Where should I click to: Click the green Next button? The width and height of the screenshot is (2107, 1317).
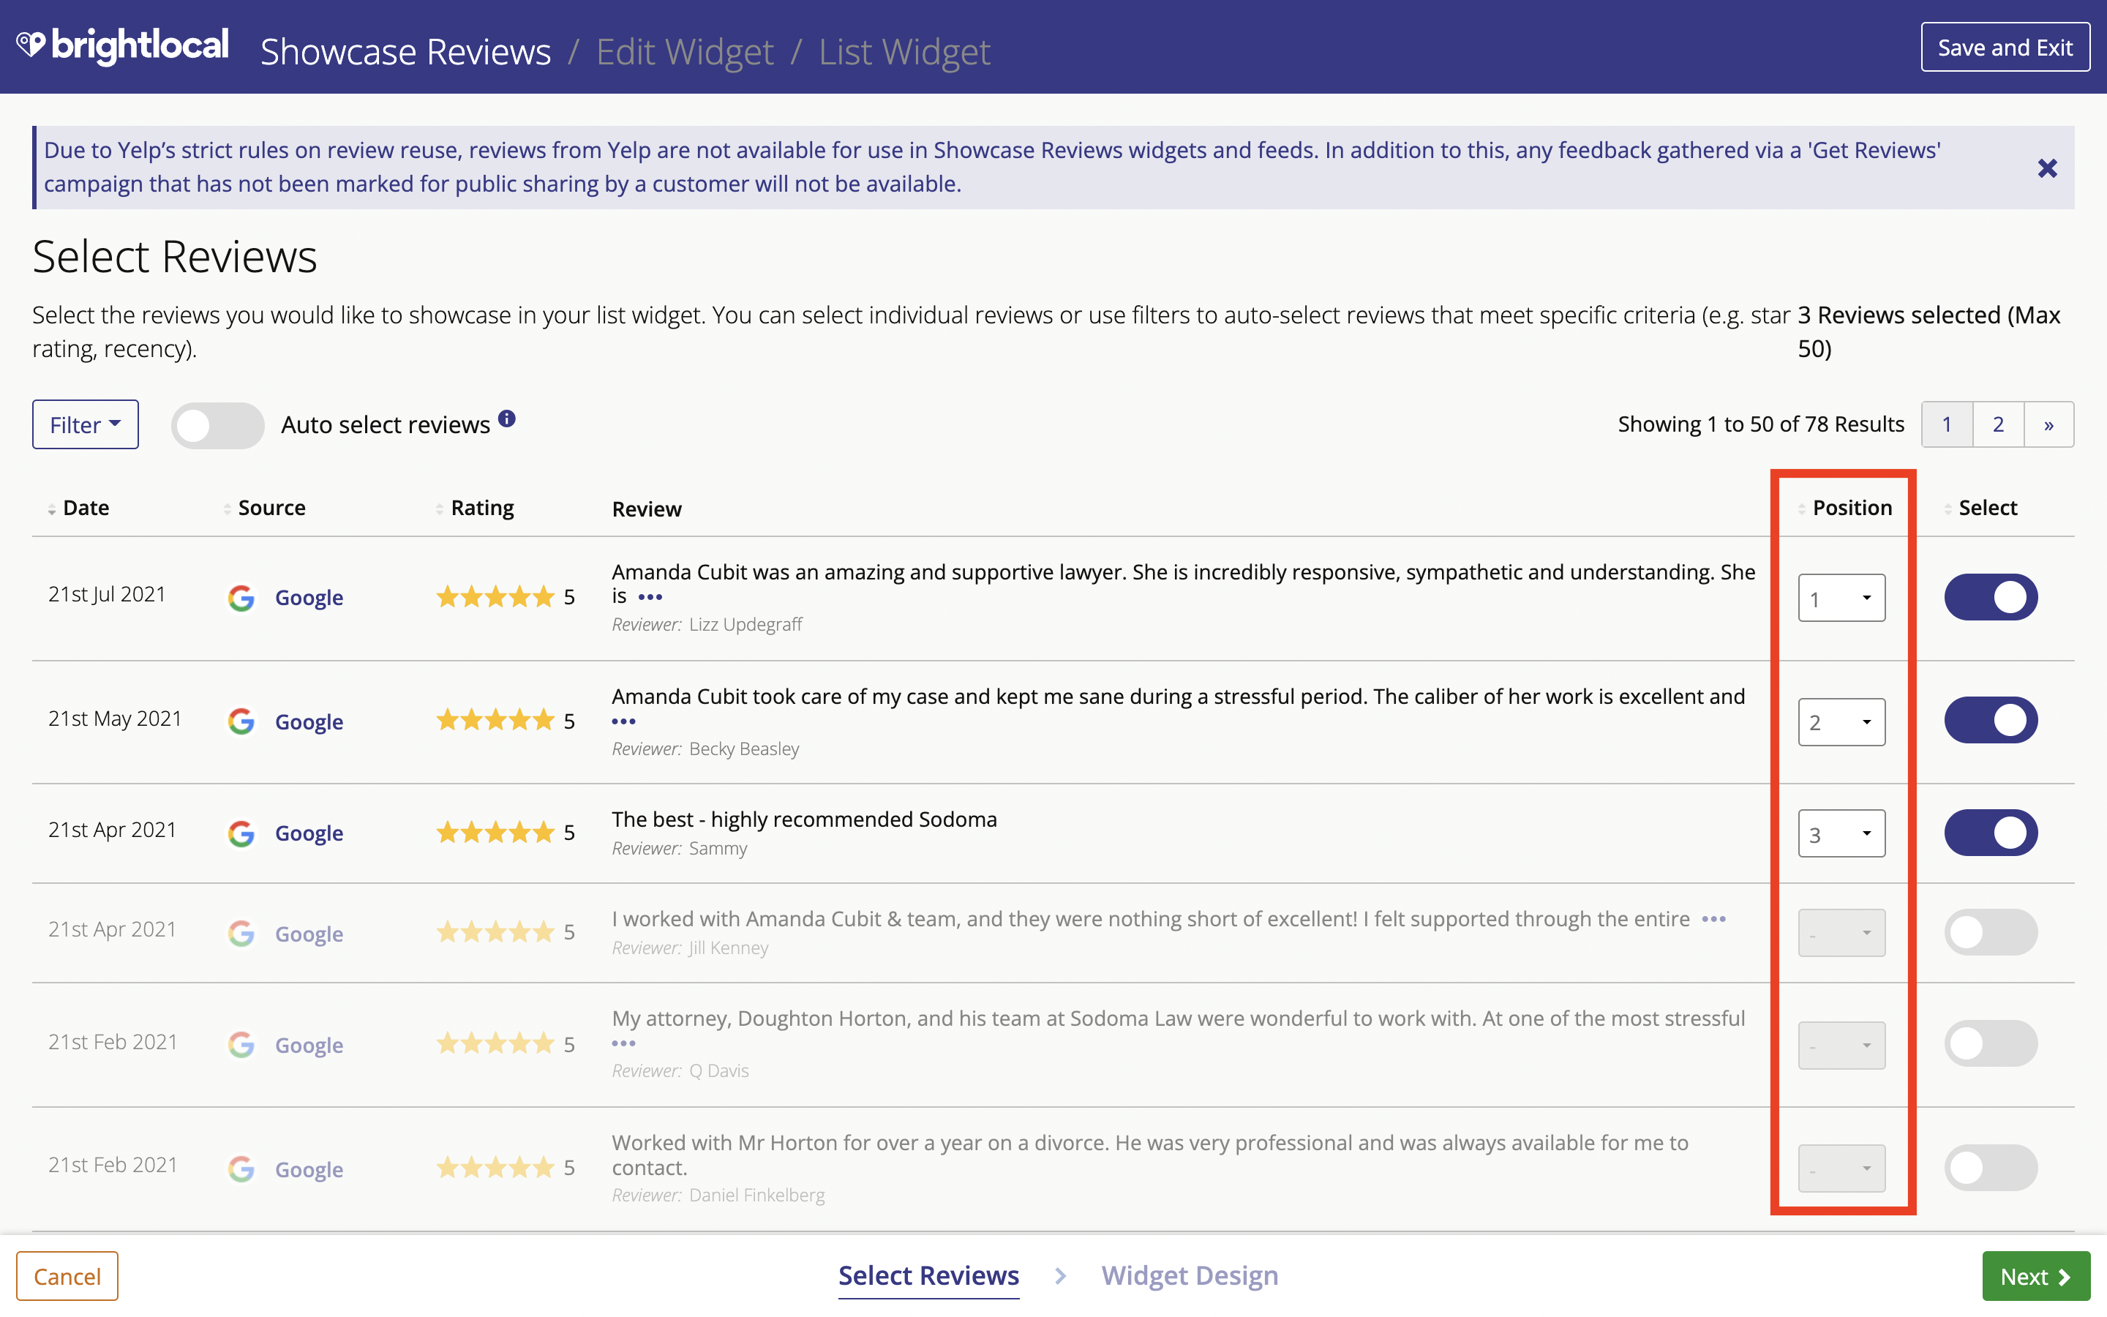click(2035, 1277)
